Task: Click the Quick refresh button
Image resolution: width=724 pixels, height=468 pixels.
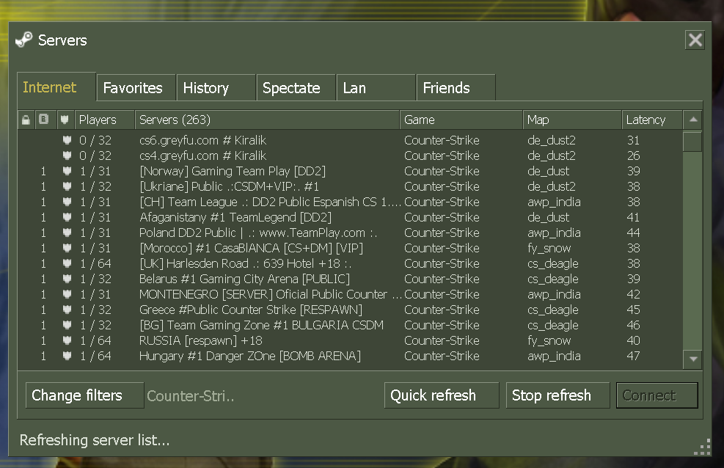Action: pyautogui.click(x=442, y=395)
